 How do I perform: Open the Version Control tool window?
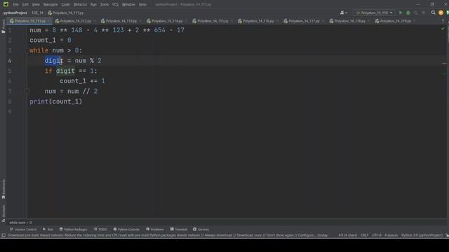coord(23,230)
